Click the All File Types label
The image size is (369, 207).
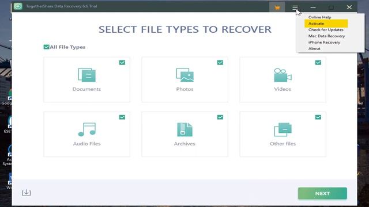(67, 47)
